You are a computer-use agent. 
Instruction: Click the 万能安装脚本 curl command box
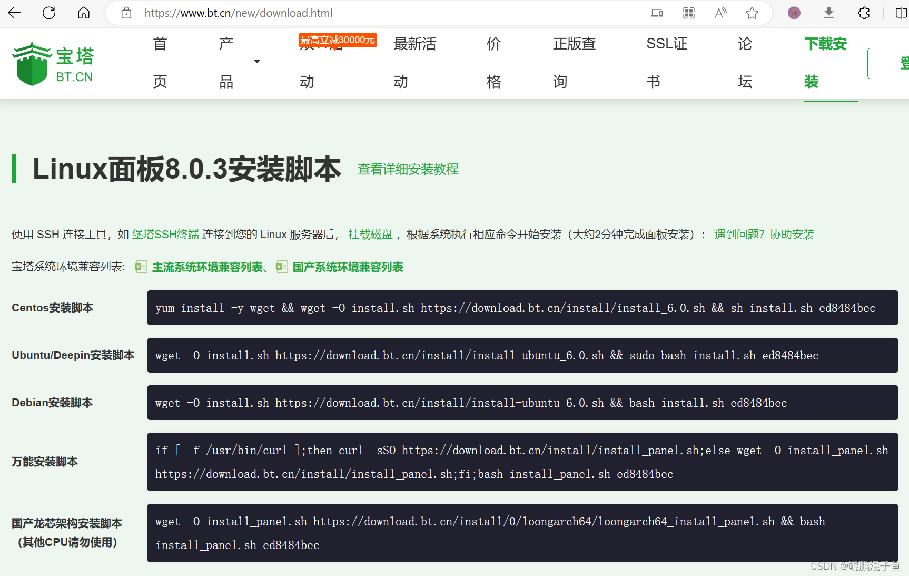[522, 462]
